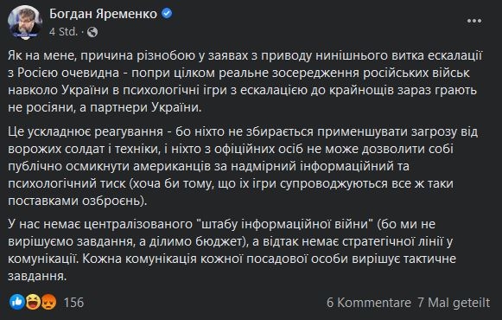Click the quoted phrase 'штабу інформаційної війни'
Screen dimensions: 502x320
click(x=288, y=224)
